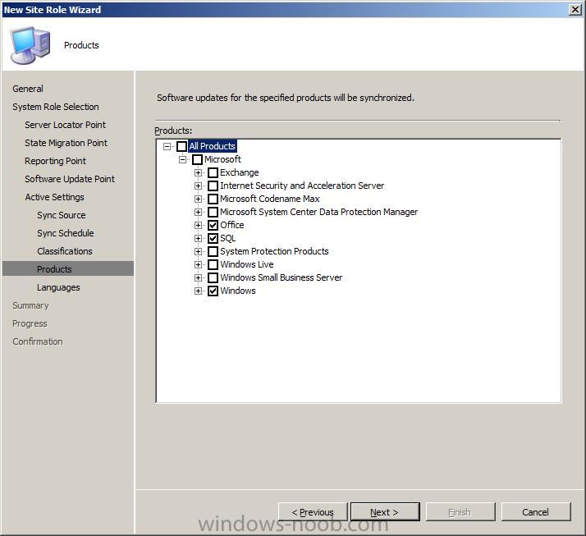Screen dimensions: 586x536
Task: Click the Next button
Action: click(x=385, y=511)
